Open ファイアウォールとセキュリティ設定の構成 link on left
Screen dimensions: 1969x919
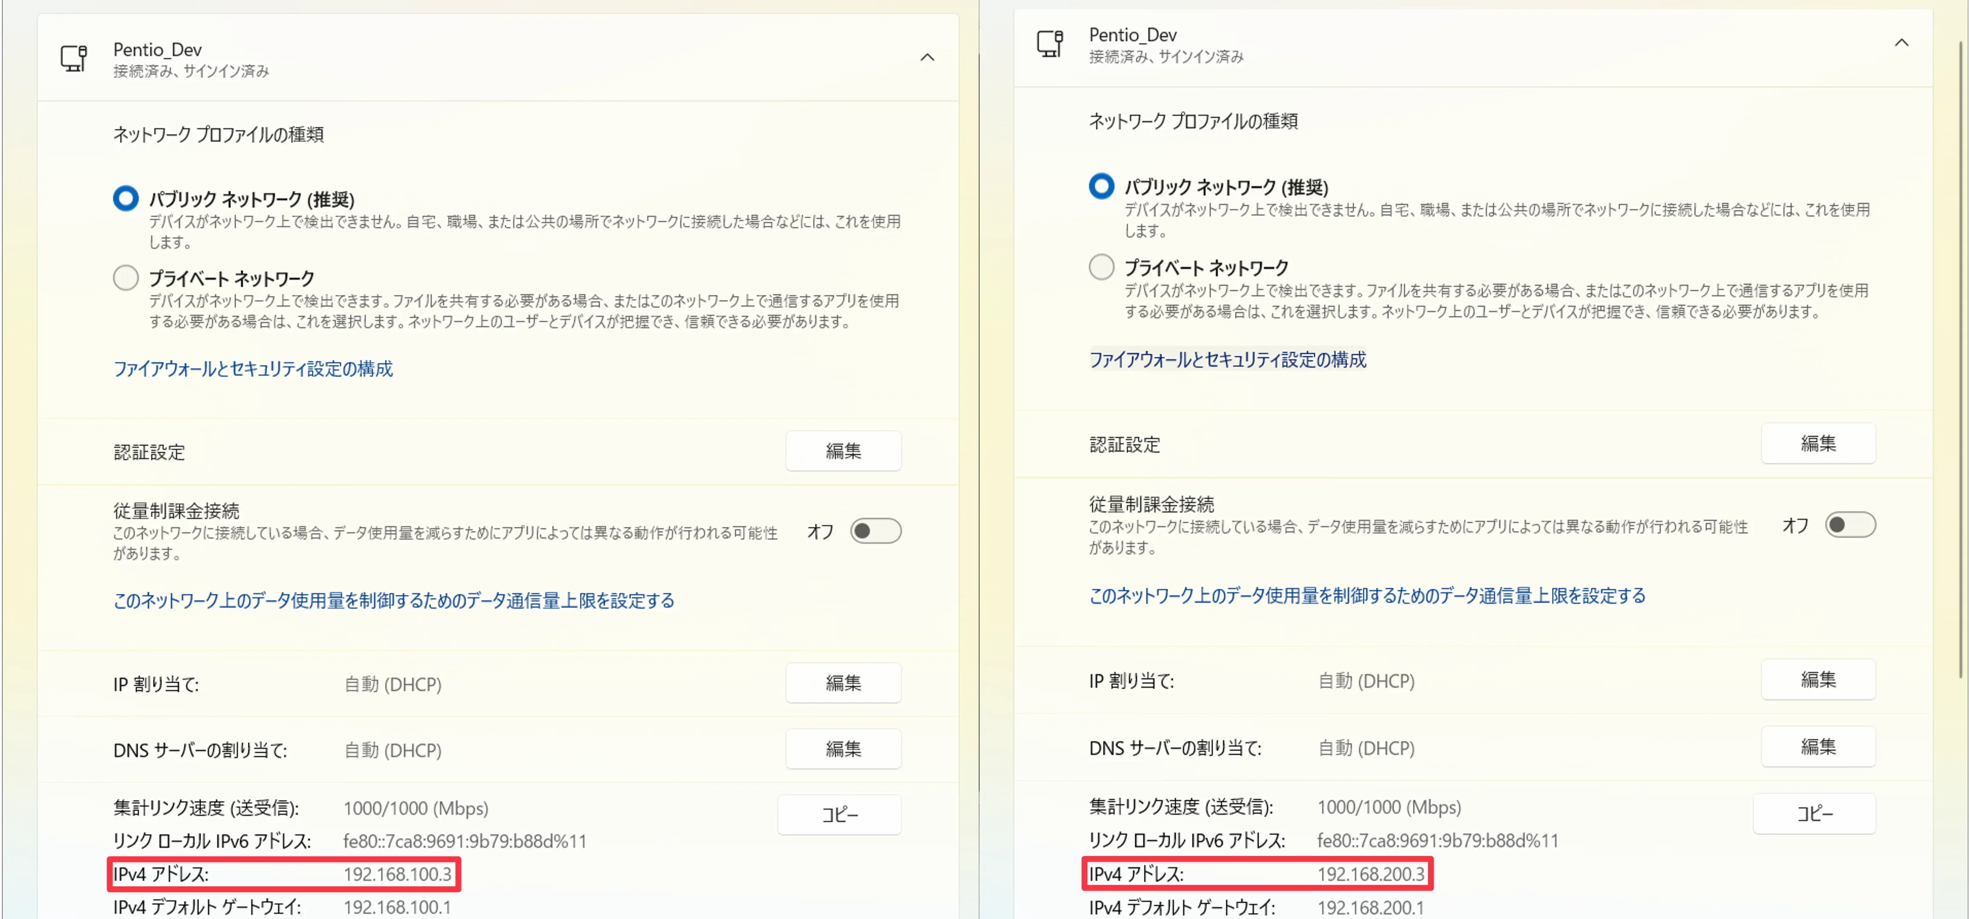(253, 368)
